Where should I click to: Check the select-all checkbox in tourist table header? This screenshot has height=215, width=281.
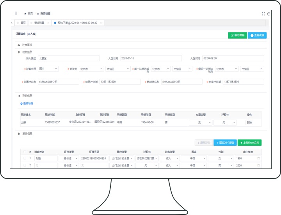25,152
